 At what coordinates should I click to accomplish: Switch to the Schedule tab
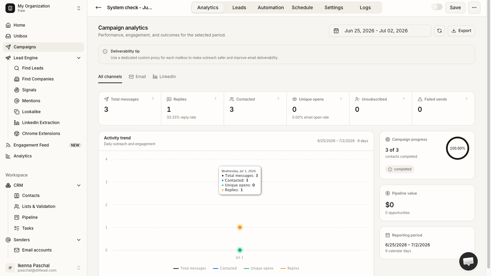pos(302,8)
